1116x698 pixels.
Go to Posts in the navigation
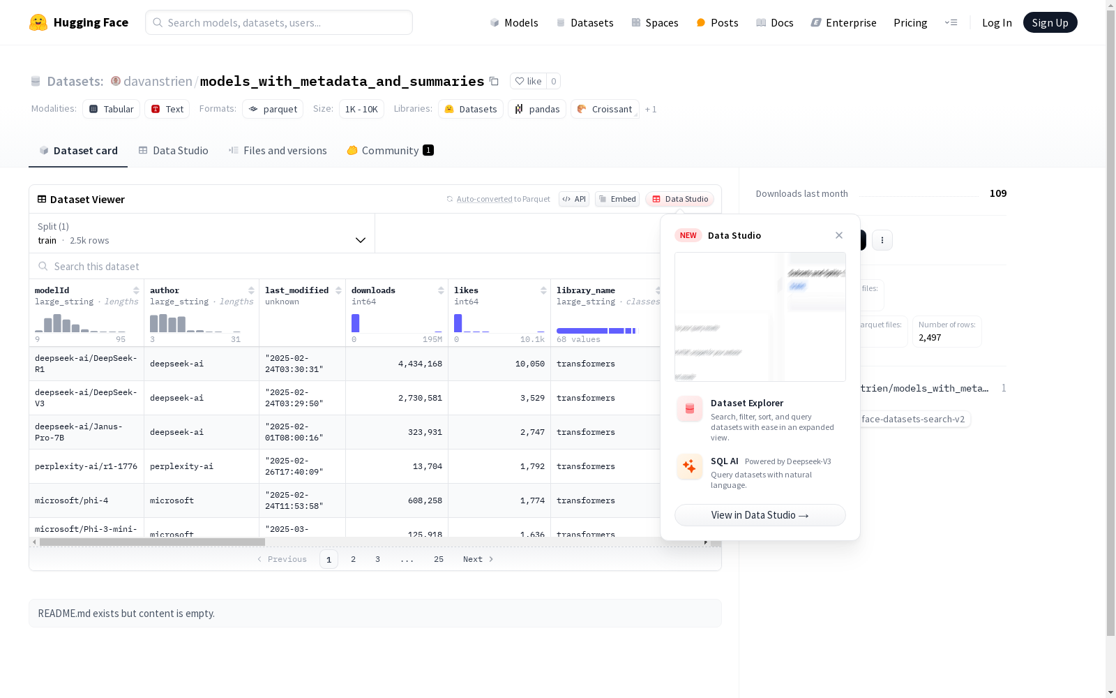[718, 22]
